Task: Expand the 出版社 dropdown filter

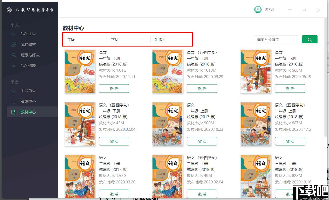Action: coord(170,40)
